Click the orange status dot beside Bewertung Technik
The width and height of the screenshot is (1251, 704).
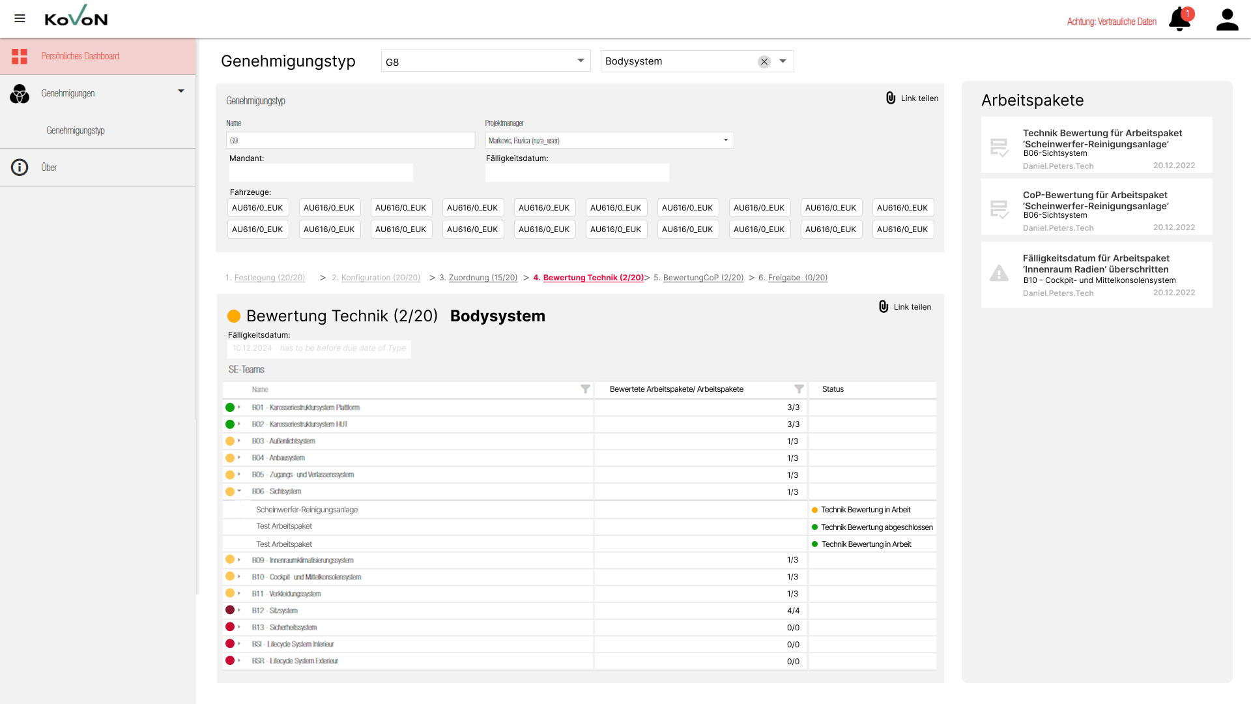pyautogui.click(x=234, y=317)
